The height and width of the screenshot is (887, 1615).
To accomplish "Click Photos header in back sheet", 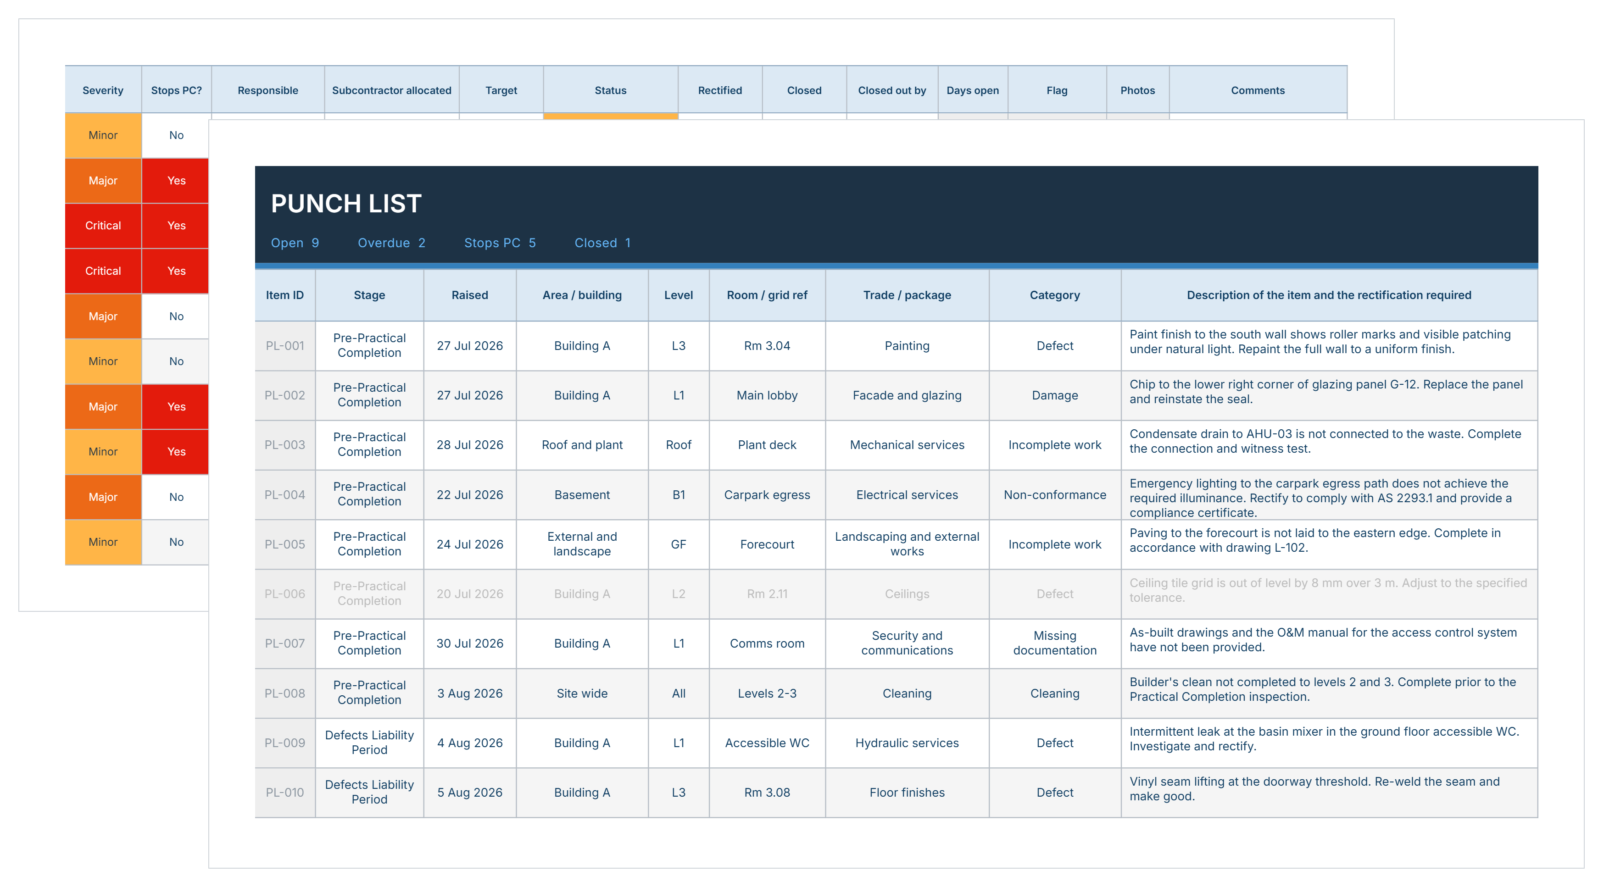I will [x=1137, y=90].
